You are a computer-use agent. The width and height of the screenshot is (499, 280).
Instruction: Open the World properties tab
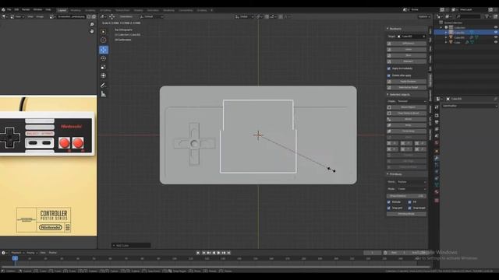pos(437,143)
